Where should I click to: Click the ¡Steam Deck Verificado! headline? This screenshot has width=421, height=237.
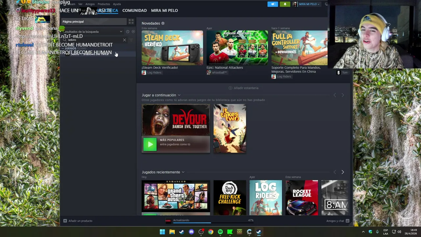[x=160, y=67]
